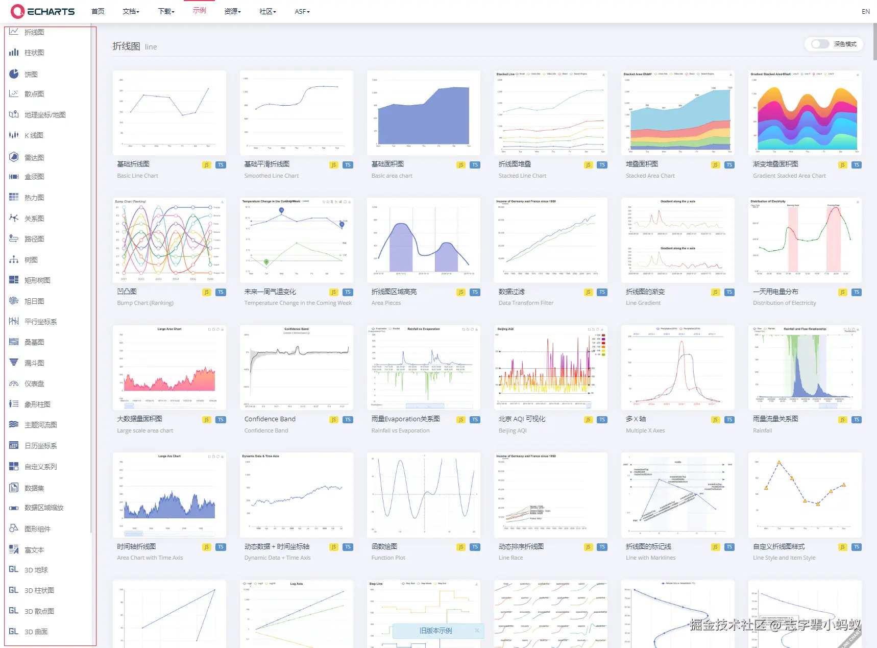
Task: Select the graph (关系图) sidebar icon
Action: pyautogui.click(x=14, y=218)
